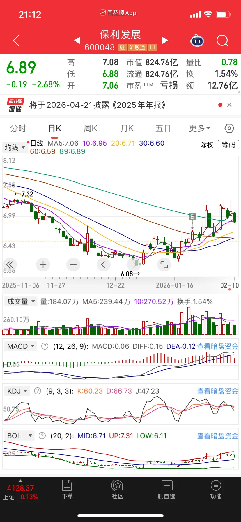The height and width of the screenshot is (522, 241).
Task: Open 查看暗盘资金 link beside BOLL
Action: pos(218,436)
